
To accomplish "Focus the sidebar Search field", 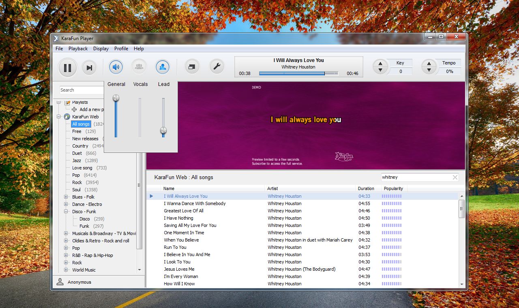I will [81, 90].
